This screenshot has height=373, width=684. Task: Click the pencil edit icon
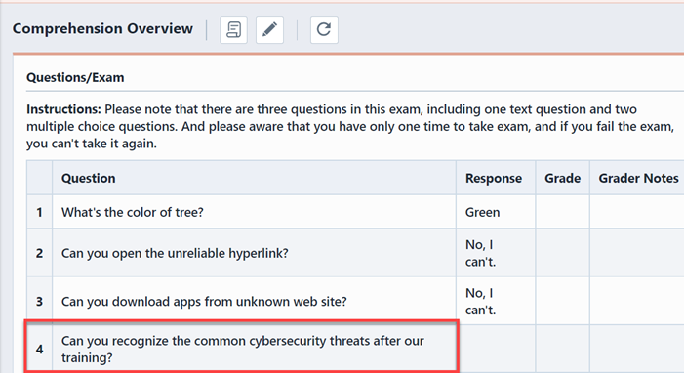point(269,29)
